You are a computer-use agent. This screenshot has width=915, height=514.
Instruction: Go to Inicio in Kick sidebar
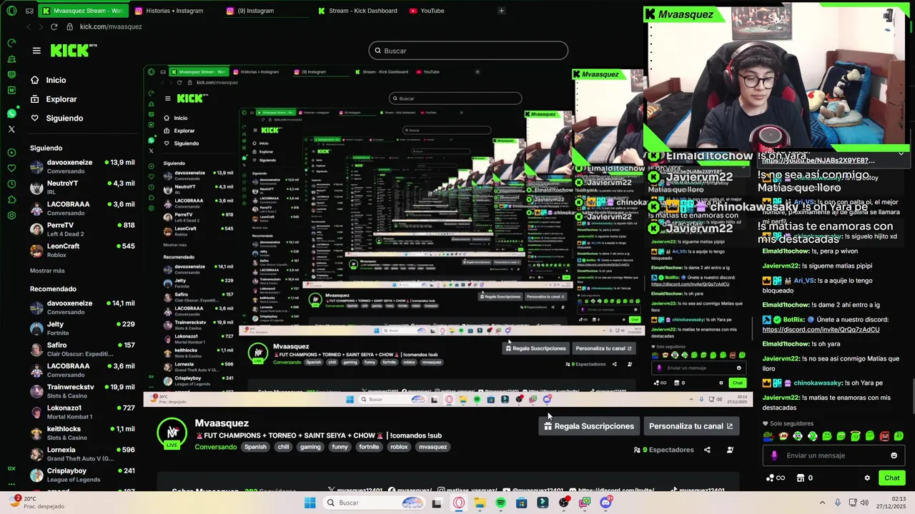56,80
